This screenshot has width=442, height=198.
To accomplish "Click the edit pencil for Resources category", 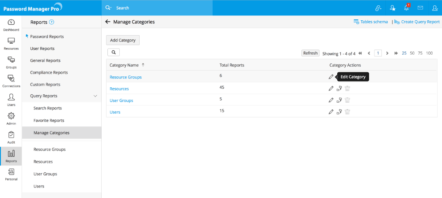I will [x=331, y=88].
